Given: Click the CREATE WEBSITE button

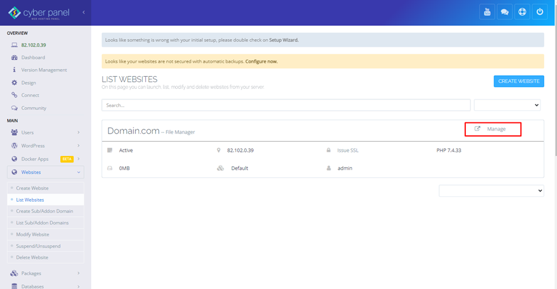Looking at the screenshot, I should tap(518, 81).
